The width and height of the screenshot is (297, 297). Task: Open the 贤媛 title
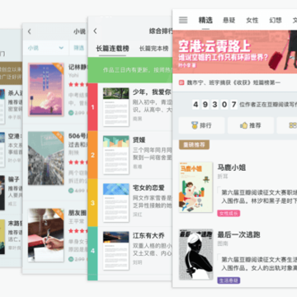click(139, 140)
